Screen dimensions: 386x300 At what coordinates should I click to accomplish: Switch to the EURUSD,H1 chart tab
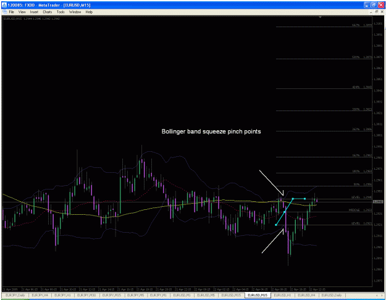(x=282, y=295)
